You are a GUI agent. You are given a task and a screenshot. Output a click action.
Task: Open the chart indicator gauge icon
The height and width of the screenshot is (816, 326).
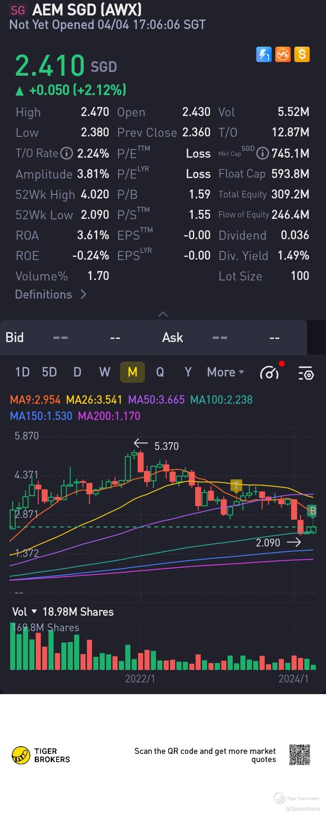coord(270,372)
